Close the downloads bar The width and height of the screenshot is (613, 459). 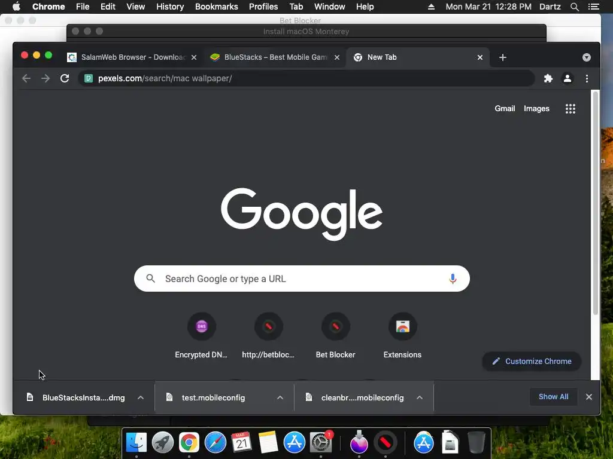coord(589,397)
